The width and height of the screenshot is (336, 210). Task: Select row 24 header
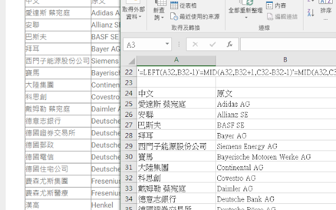point(129,93)
